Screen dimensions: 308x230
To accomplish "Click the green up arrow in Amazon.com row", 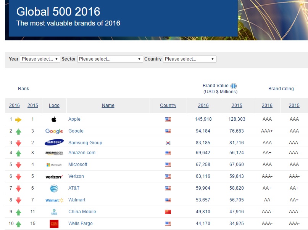I will click(x=18, y=153).
